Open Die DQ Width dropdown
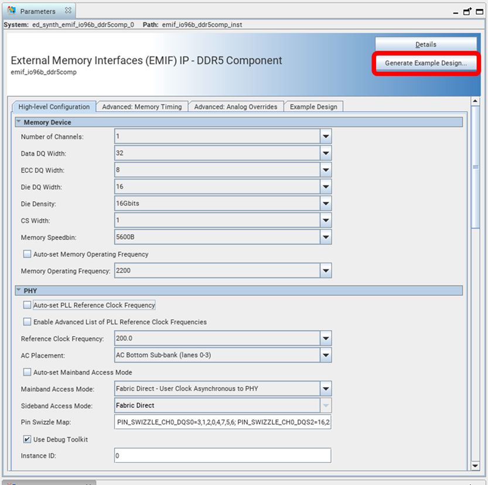 click(x=326, y=186)
